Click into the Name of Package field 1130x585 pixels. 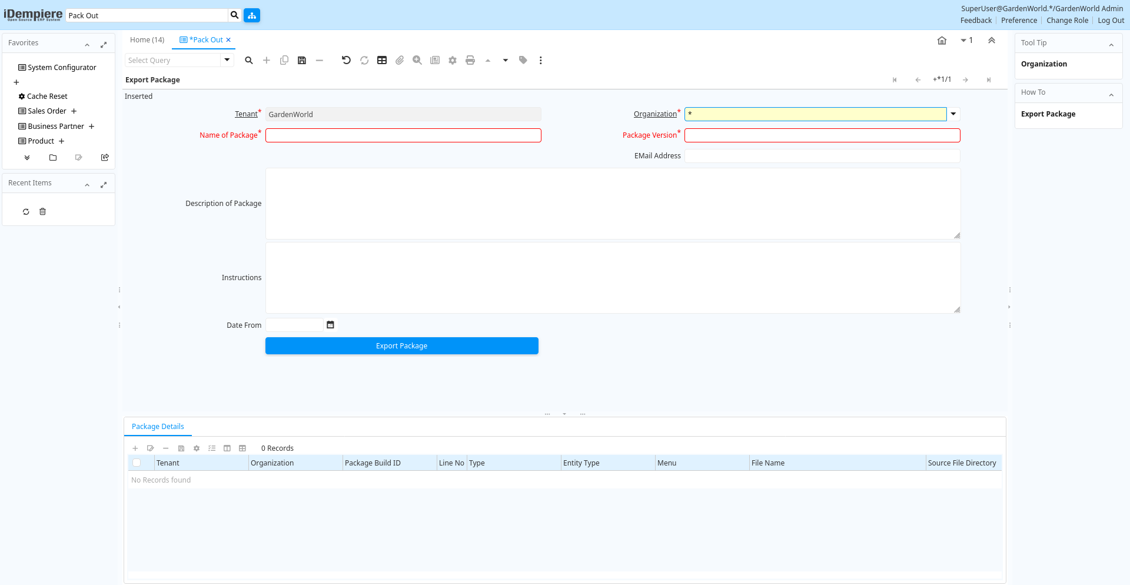pyautogui.click(x=403, y=135)
